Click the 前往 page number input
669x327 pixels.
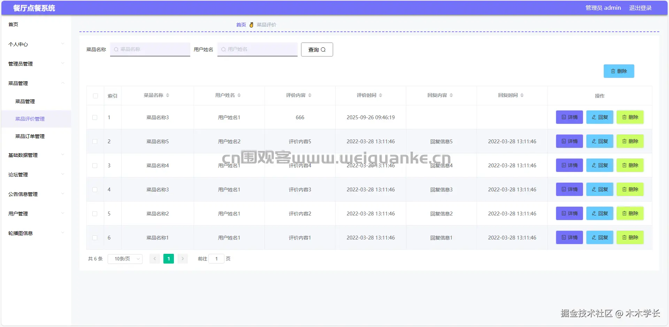pyautogui.click(x=216, y=259)
